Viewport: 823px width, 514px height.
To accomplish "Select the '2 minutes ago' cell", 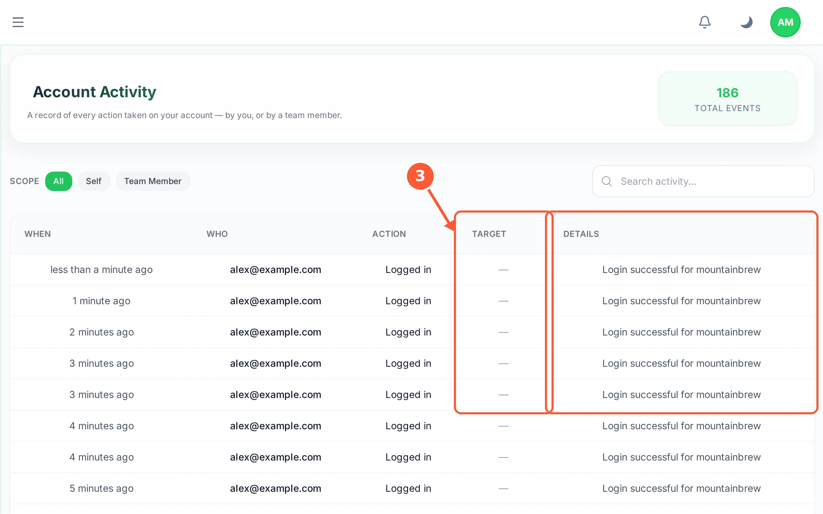I will click(x=101, y=332).
